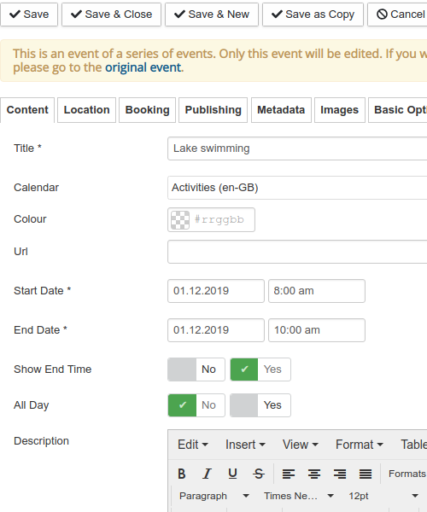The height and width of the screenshot is (512, 427).
Task: Underline selected description text
Action: [232, 474]
